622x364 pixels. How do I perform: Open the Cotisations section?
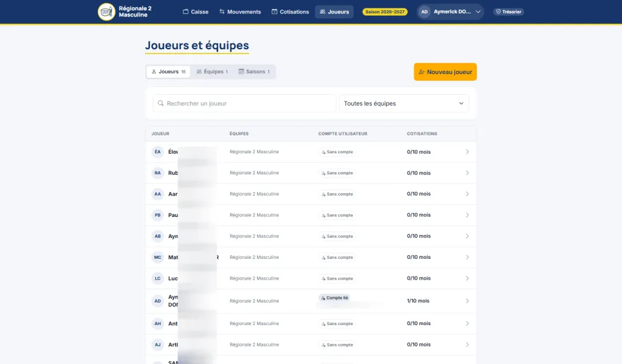coord(290,12)
